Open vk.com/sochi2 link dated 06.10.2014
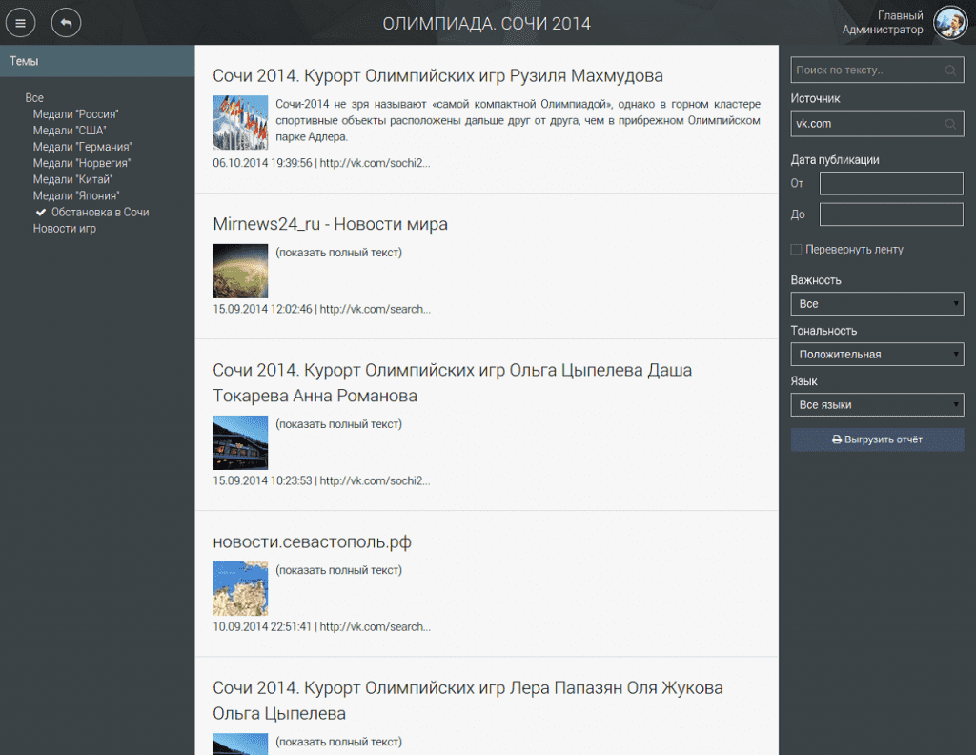976x755 pixels. (375, 163)
